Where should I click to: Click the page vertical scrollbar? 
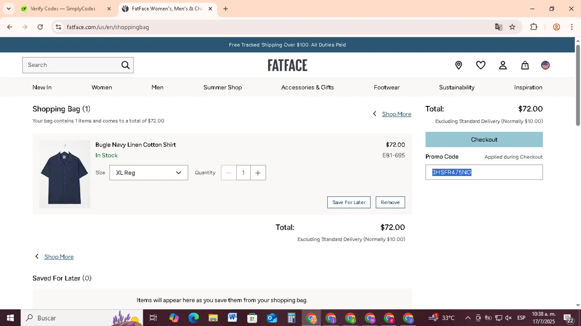coord(578,85)
